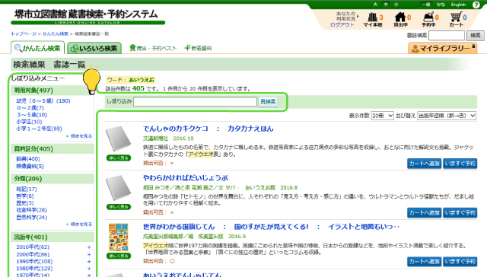Click book cover for やわらかければだいじょうぶ
The height and width of the screenshot is (277, 487).
coord(119,188)
